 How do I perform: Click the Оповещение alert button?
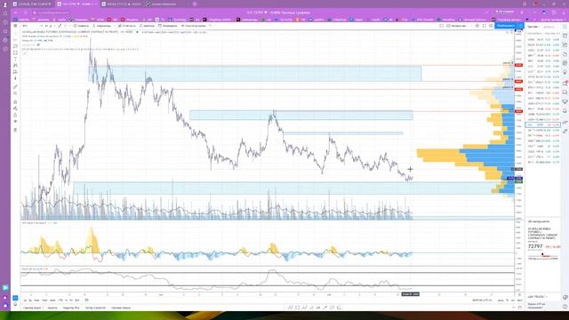(x=168, y=26)
